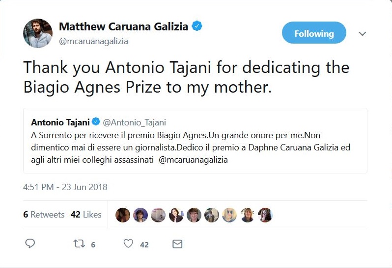Click the last liker avatar in the row
392x268 pixels.
[x=265, y=215]
